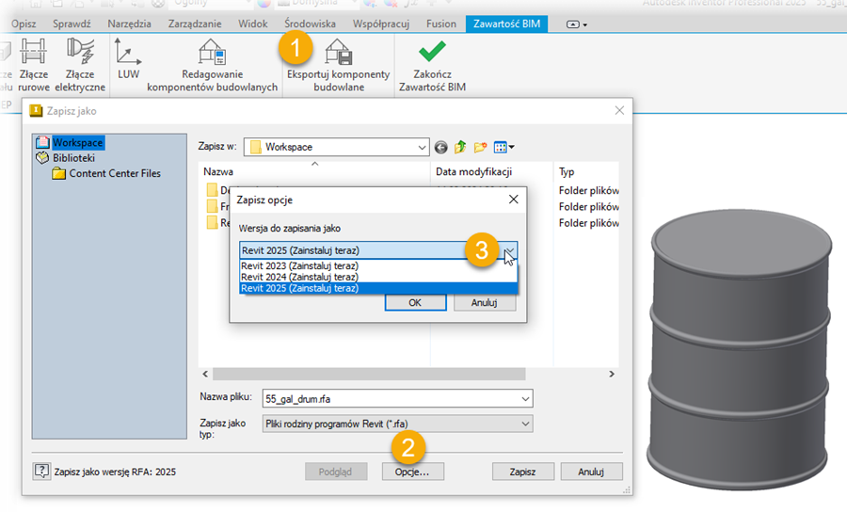Sort by Typ column header
847x512 pixels.
(x=586, y=171)
